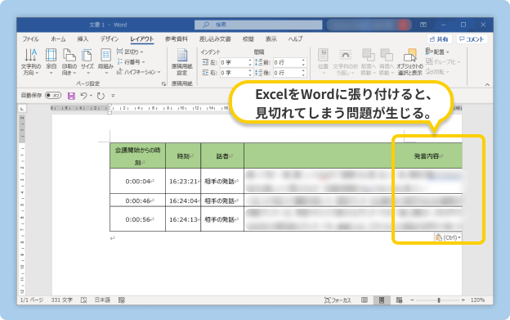The image size is (510, 320).
Task: Open the customize quick access toolbar dropdown
Action: click(113, 96)
